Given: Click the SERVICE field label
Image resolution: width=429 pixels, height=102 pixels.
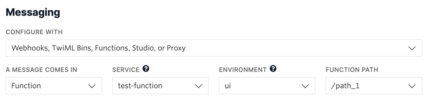Looking at the screenshot, I should point(126,70).
